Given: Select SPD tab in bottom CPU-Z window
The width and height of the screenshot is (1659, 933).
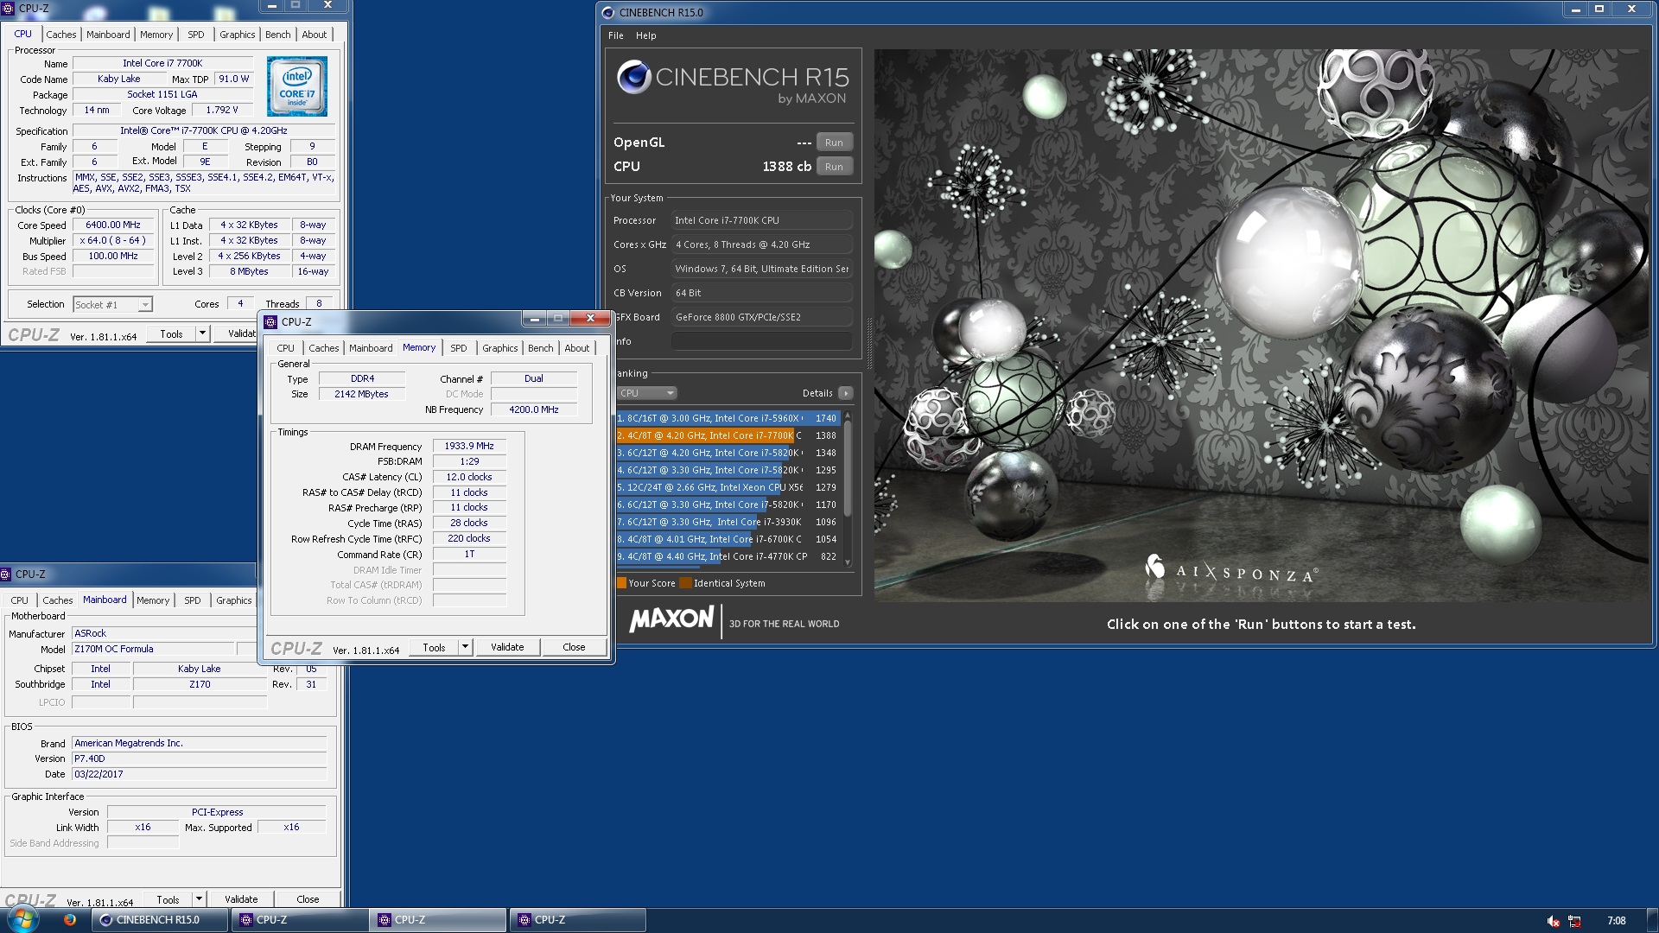Looking at the screenshot, I should (x=192, y=600).
